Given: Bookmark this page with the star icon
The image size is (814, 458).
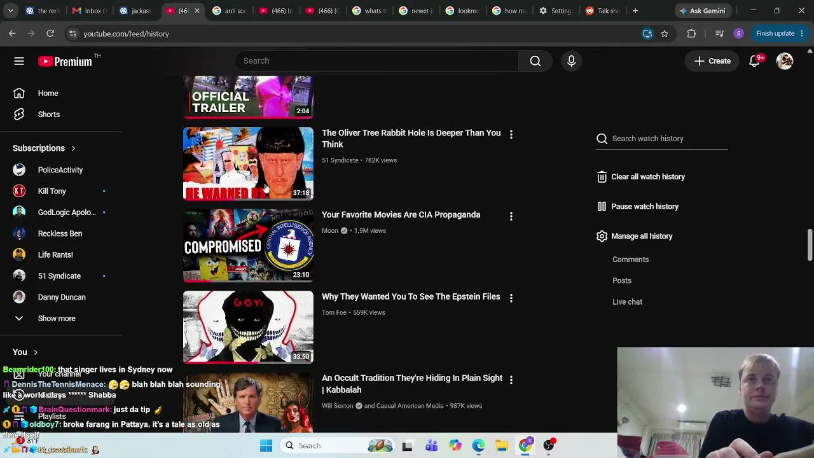Looking at the screenshot, I should (x=665, y=34).
